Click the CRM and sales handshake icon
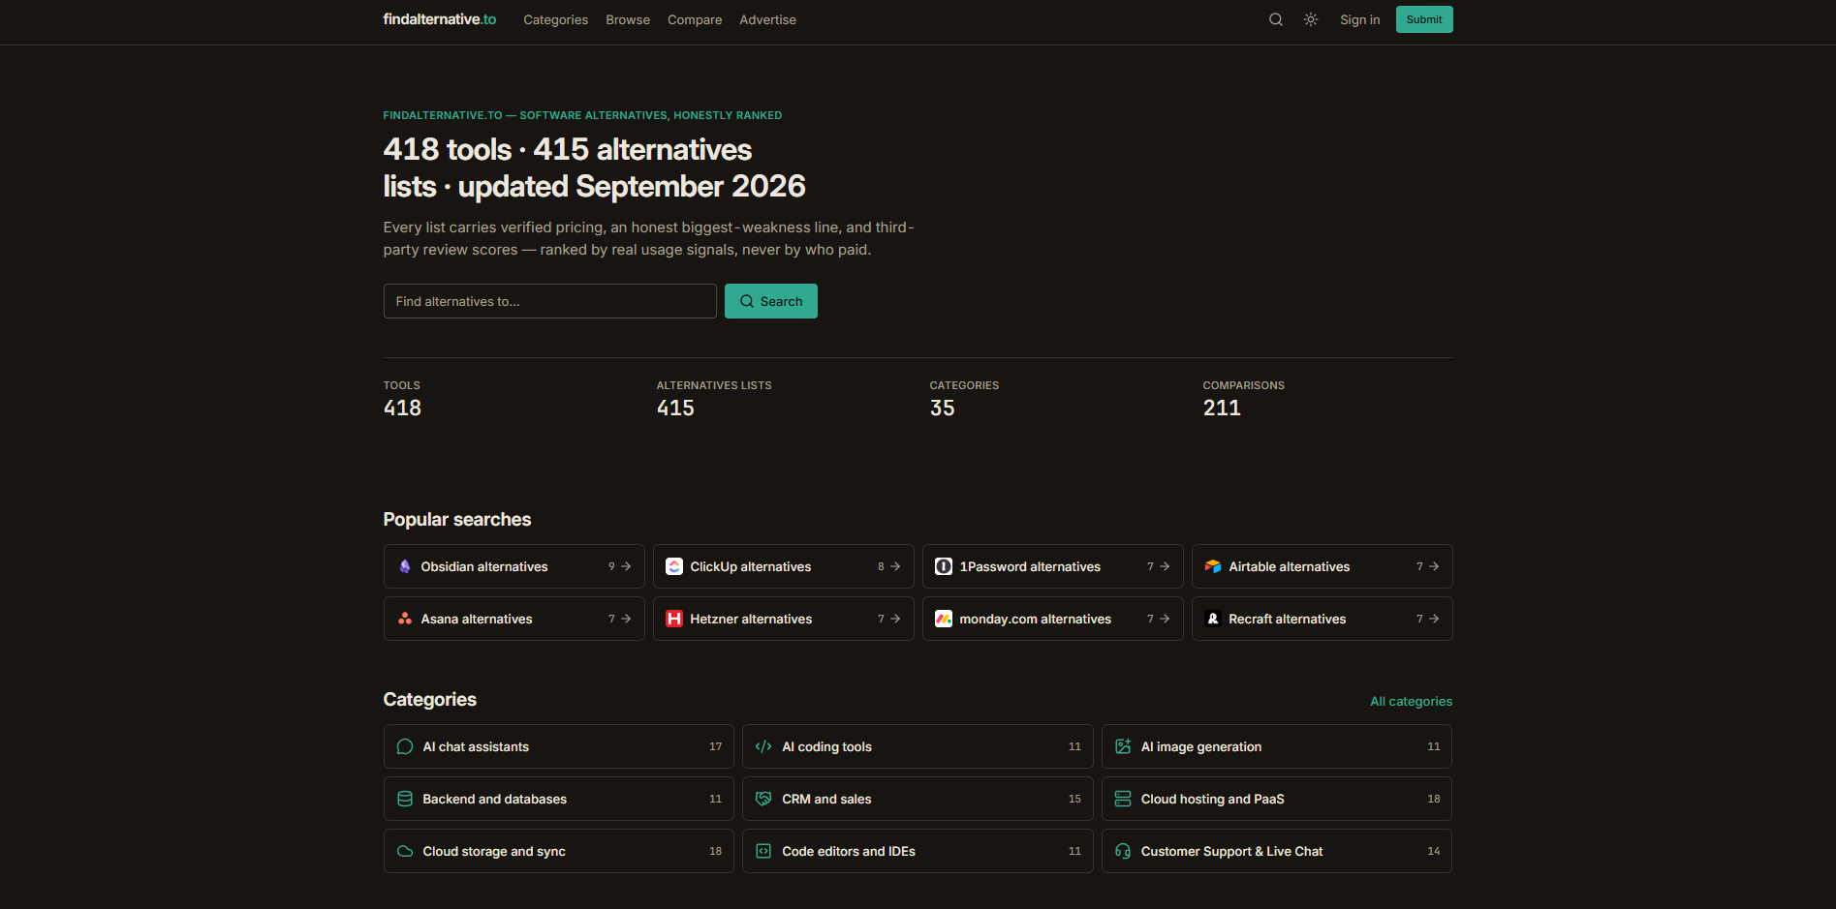 tap(763, 799)
